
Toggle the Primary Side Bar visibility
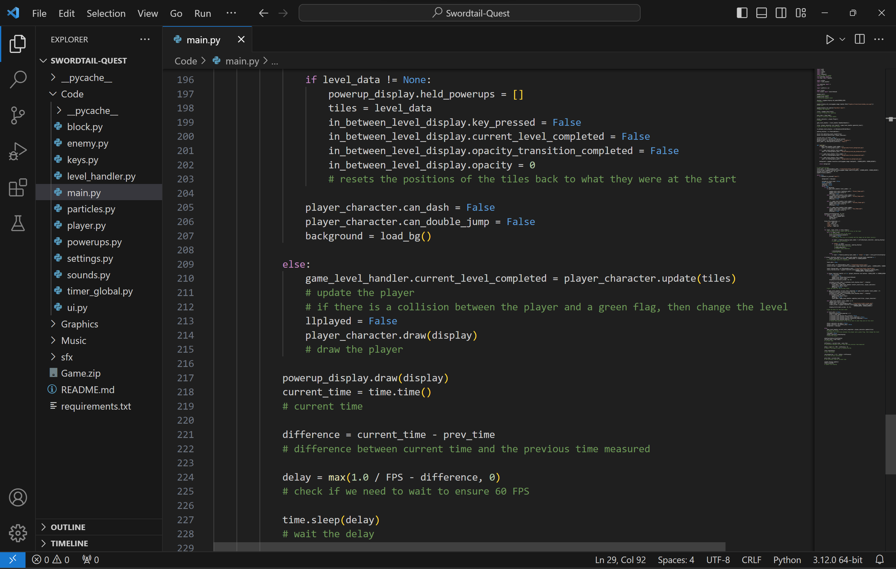pos(742,13)
